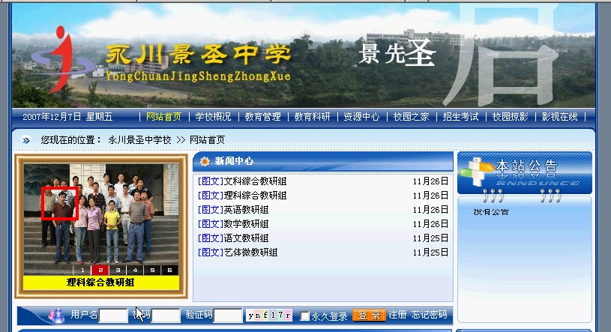The image size is (611, 332).
Task: Select slide number 1 in photo slideshow
Action: click(x=83, y=270)
